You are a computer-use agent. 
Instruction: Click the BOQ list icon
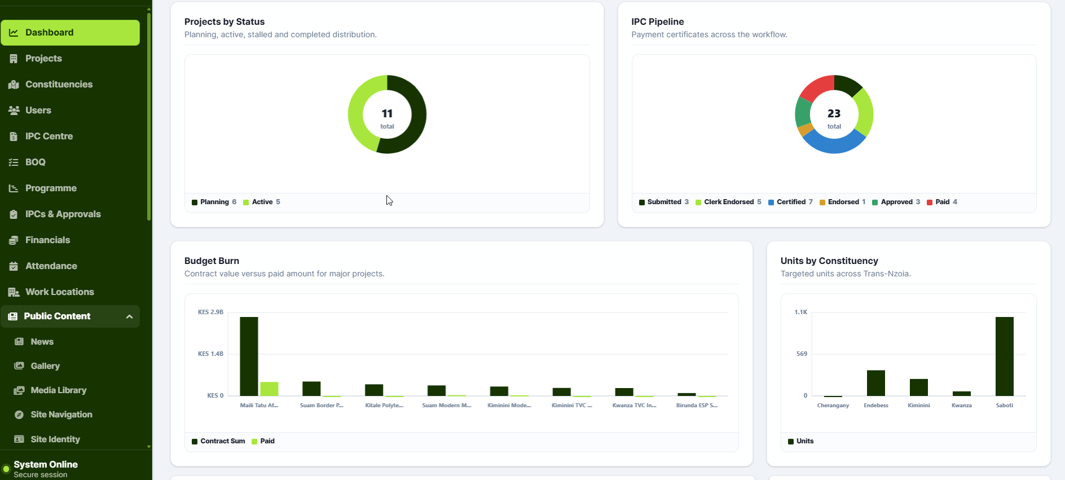click(14, 162)
